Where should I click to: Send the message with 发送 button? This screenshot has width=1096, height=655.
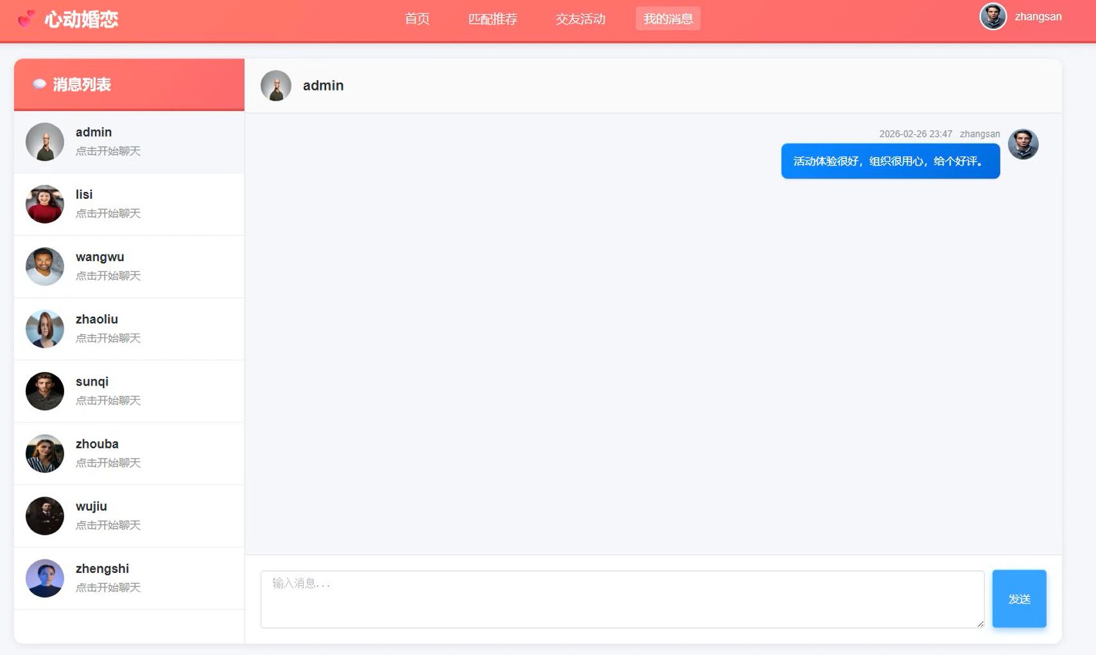(x=1019, y=599)
